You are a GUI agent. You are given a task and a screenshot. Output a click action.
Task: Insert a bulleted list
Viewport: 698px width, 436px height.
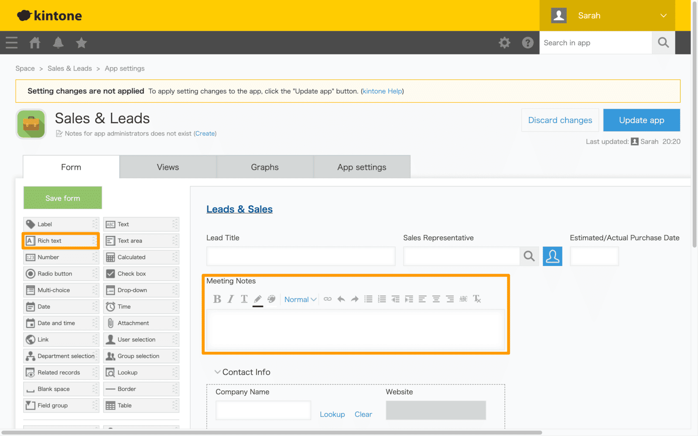tap(369, 299)
